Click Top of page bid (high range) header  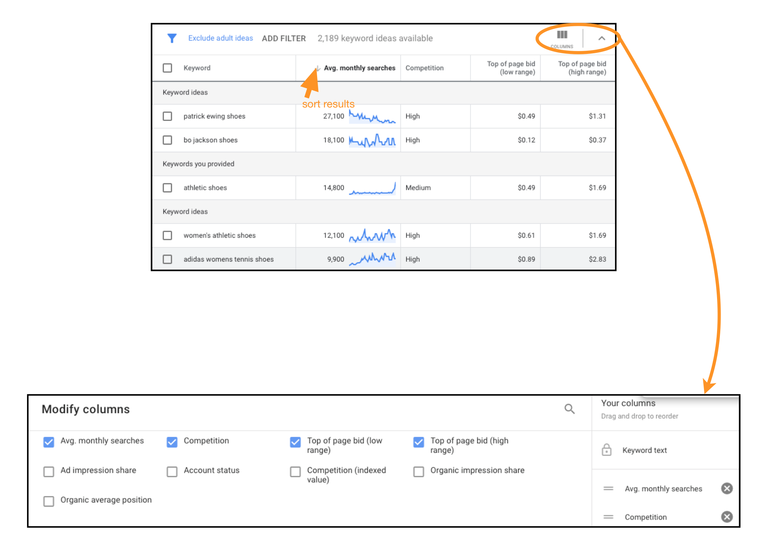[x=582, y=68]
